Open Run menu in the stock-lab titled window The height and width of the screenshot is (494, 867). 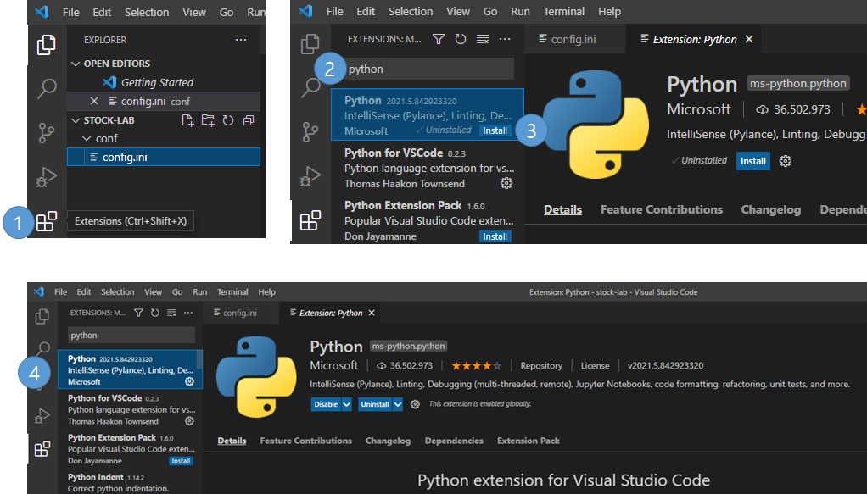[199, 291]
